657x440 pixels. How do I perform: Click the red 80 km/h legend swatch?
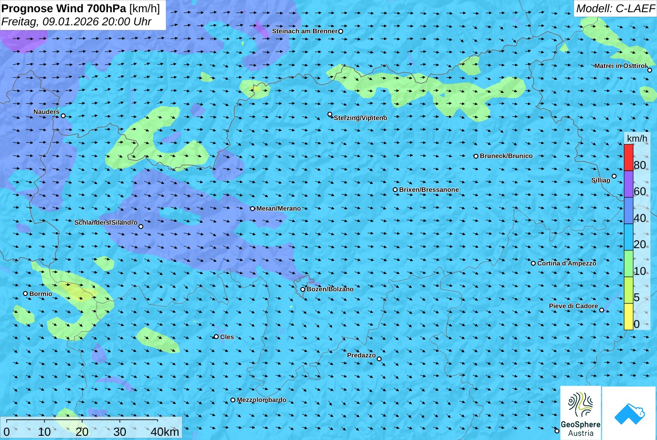[628, 158]
